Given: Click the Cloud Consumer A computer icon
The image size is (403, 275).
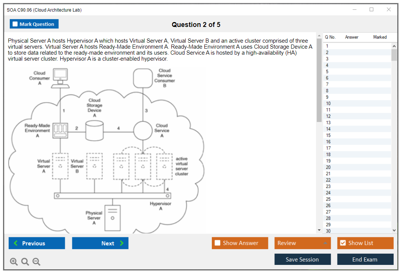Looking at the screenshot, I should click(60, 78).
